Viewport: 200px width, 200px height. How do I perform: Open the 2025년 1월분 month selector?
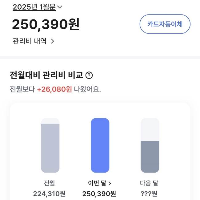34,7
